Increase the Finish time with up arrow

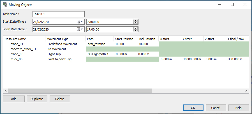click(136, 28)
